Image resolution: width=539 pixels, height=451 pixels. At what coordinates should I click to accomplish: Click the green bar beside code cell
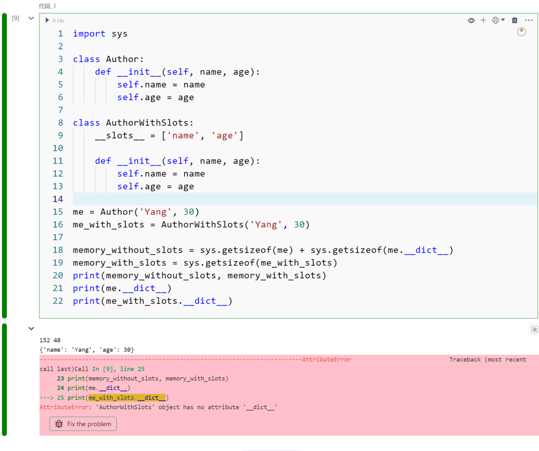4,165
